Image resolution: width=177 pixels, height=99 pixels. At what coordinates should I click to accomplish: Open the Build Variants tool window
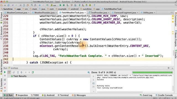[x=1, y=67]
